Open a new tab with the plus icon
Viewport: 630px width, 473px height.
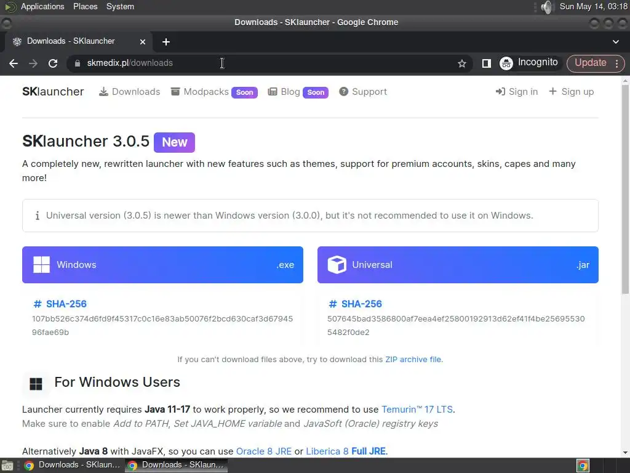(x=166, y=42)
